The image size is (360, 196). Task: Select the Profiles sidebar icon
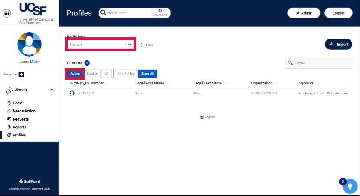(9, 135)
